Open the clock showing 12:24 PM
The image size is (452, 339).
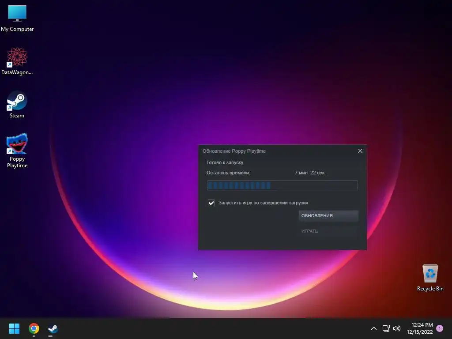pos(420,328)
